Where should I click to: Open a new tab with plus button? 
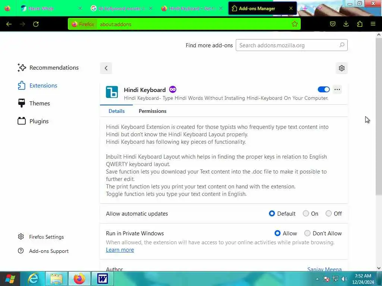[305, 8]
